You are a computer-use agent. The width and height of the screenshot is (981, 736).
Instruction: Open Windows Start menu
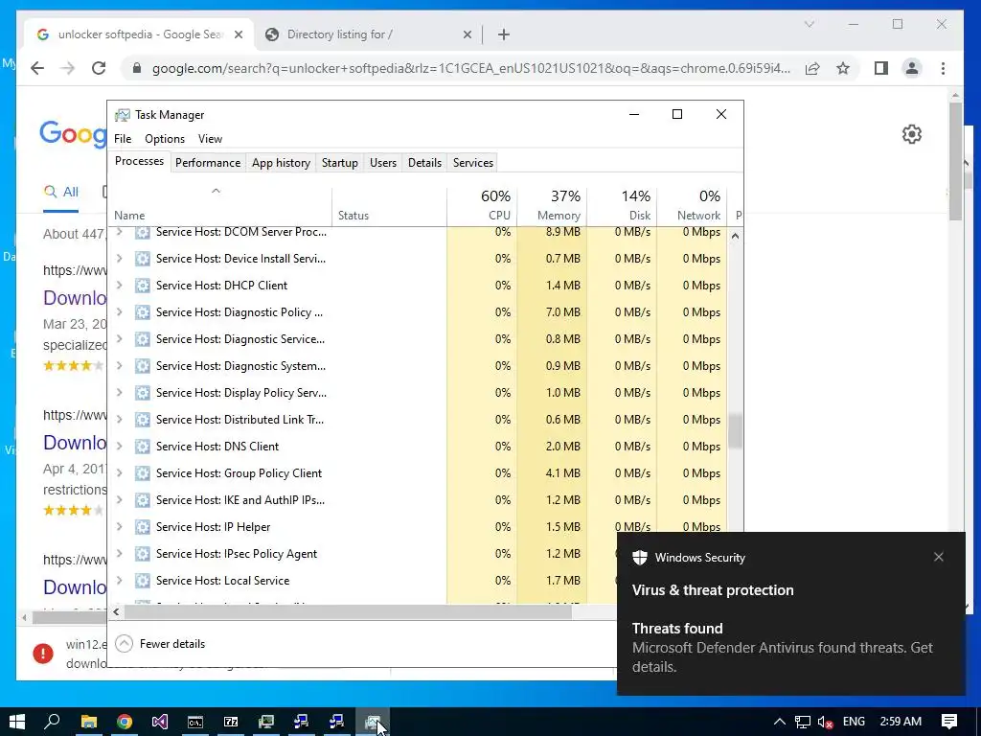[x=17, y=722]
